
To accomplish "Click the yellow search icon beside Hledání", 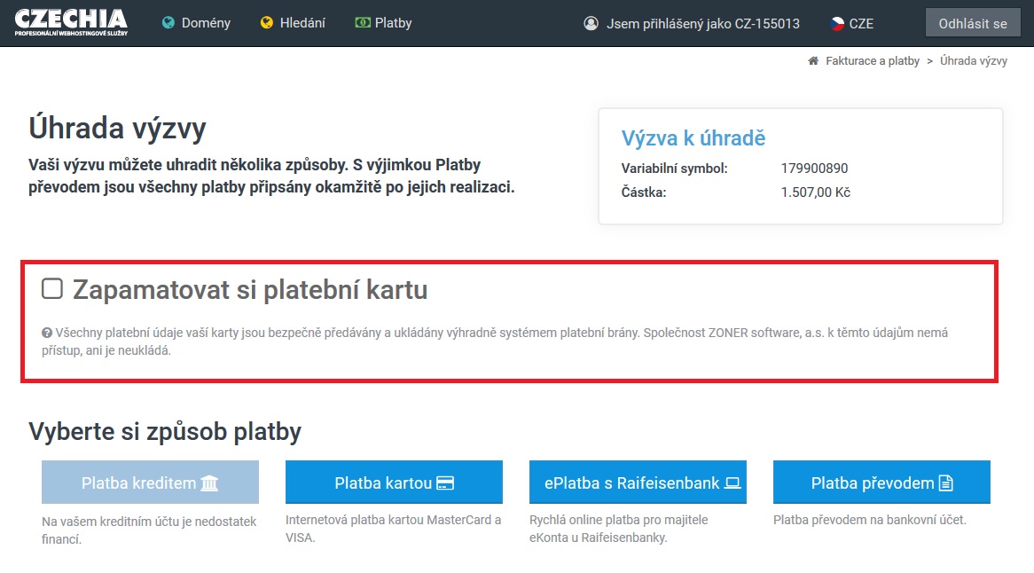I will click(267, 23).
